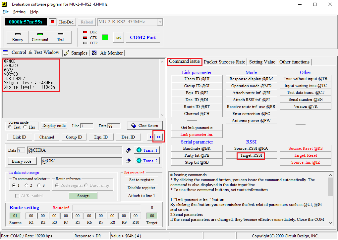Click the help text scrollbar down arrow

(x=331, y=223)
